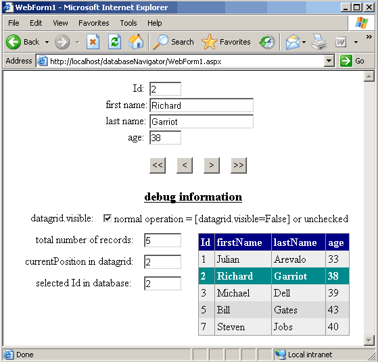The width and height of the screenshot is (378, 362).
Task: Jump to last record with >> button
Action: point(239,165)
